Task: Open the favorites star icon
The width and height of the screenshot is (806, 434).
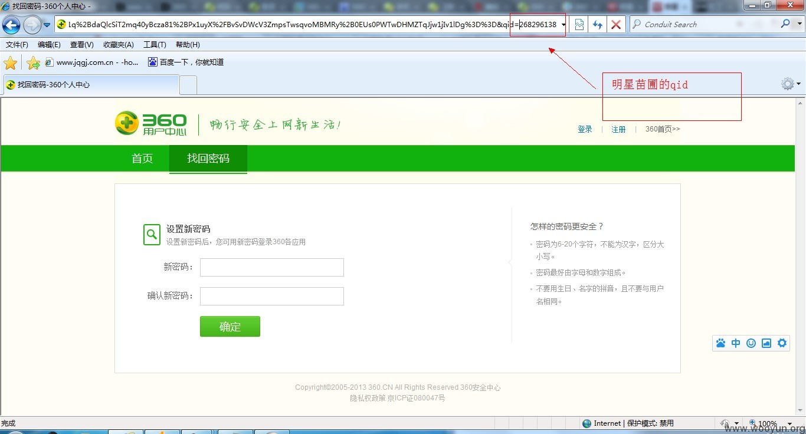Action: click(11, 63)
